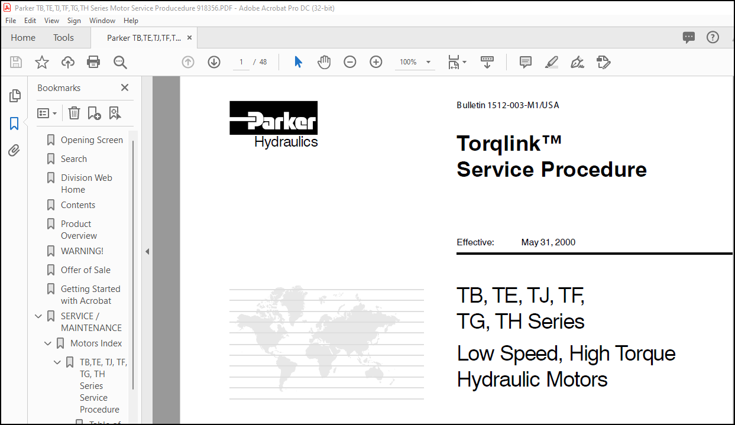735x425 pixels.
Task: Click the upload to cloud icon
Action: [68, 62]
